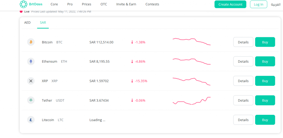This screenshot has width=283, height=138.
Task: Click the Litecoin name text
Action: point(48,120)
